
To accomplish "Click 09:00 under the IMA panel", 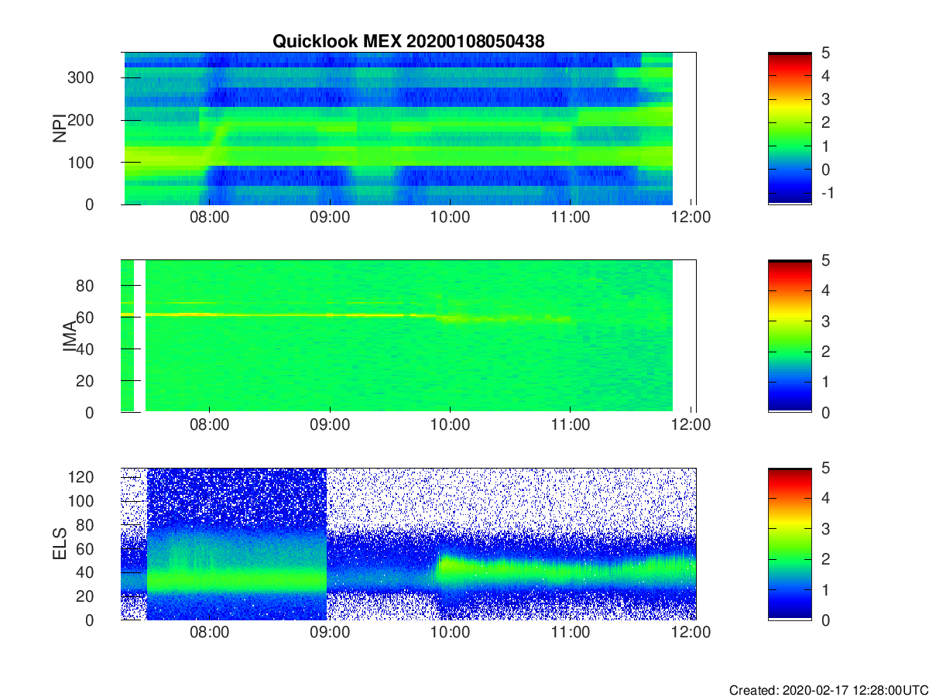I will point(330,425).
